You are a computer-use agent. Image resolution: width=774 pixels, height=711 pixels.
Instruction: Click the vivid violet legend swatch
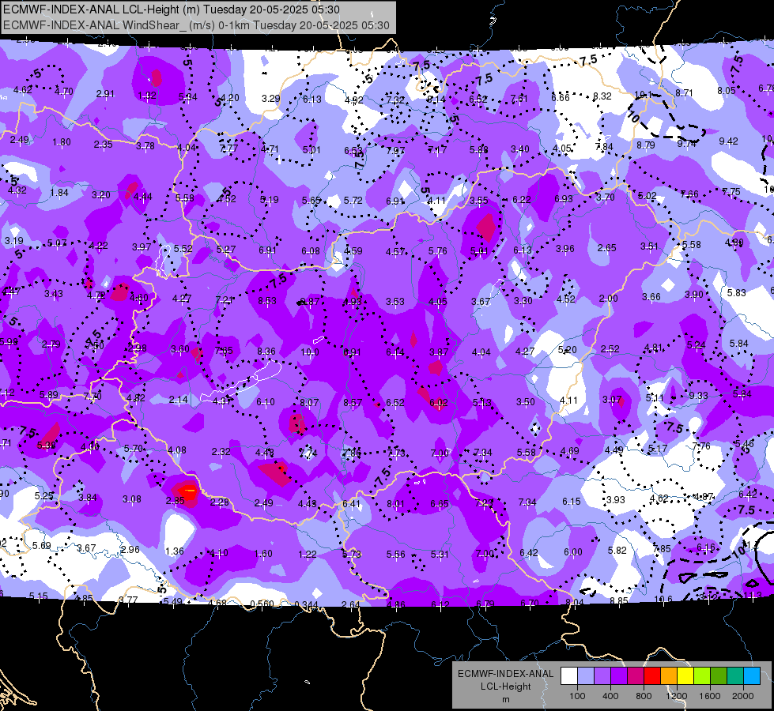(x=619, y=676)
